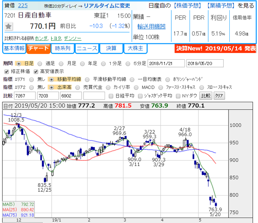The width and height of the screenshot is (258, 223).
Task: Click MA(5) 792.72 legend entry
Action: [18, 204]
